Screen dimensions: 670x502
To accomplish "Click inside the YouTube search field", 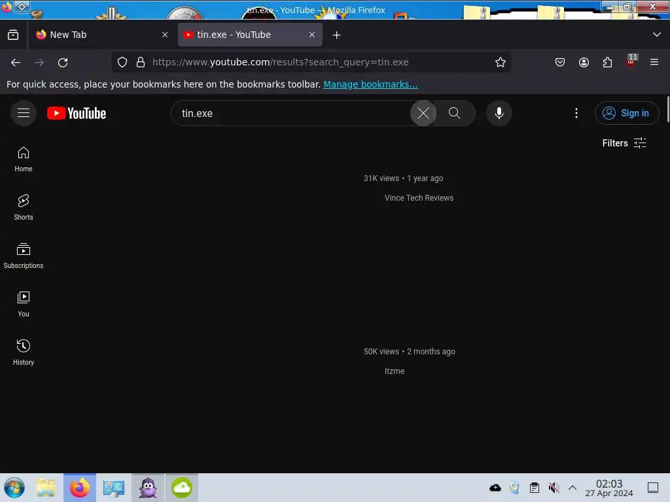I will click(x=291, y=113).
